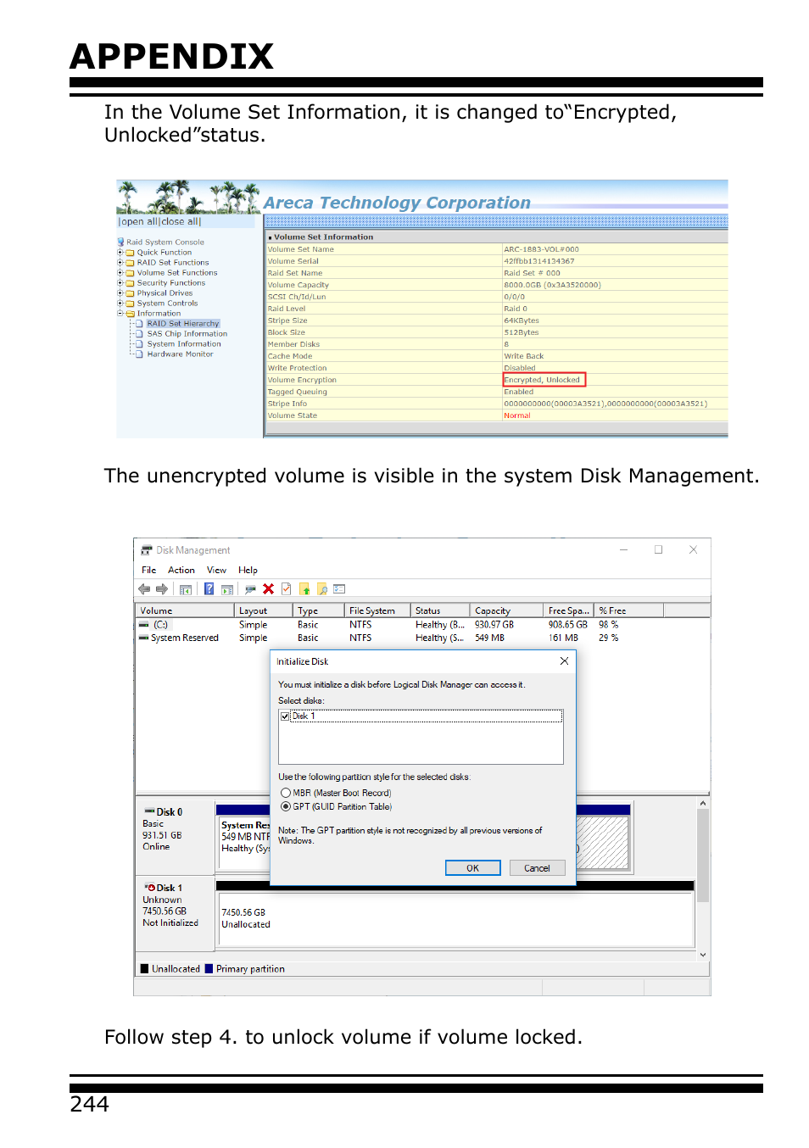Image resolution: width=809 pixels, height=1148 pixels.
Task: Click the 'Write Back' cache mode value
Action: click(x=524, y=356)
